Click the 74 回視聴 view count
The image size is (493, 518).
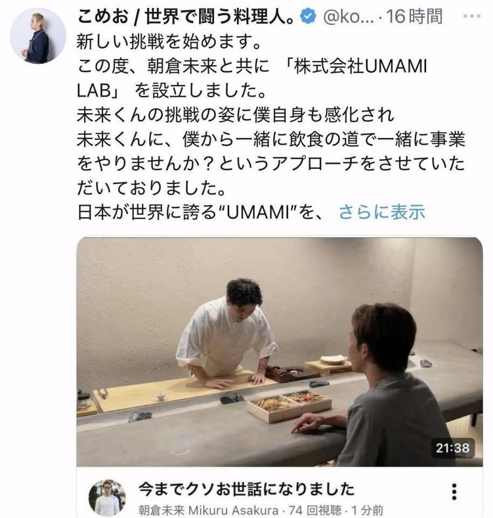pos(315,510)
